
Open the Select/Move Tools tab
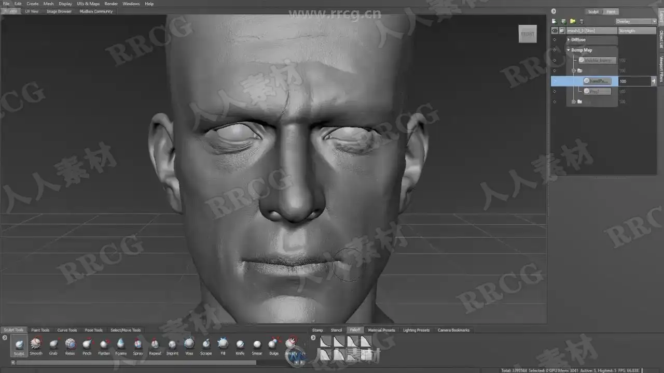click(126, 330)
